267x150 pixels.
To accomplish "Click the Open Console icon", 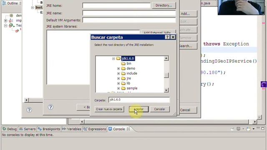I will coord(249,129).
